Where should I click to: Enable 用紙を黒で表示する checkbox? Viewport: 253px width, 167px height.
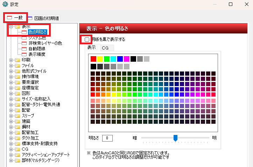tap(87, 39)
